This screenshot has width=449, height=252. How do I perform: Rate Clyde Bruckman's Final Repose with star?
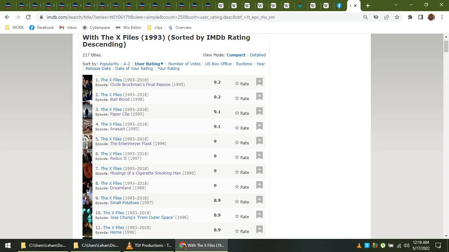point(242,84)
